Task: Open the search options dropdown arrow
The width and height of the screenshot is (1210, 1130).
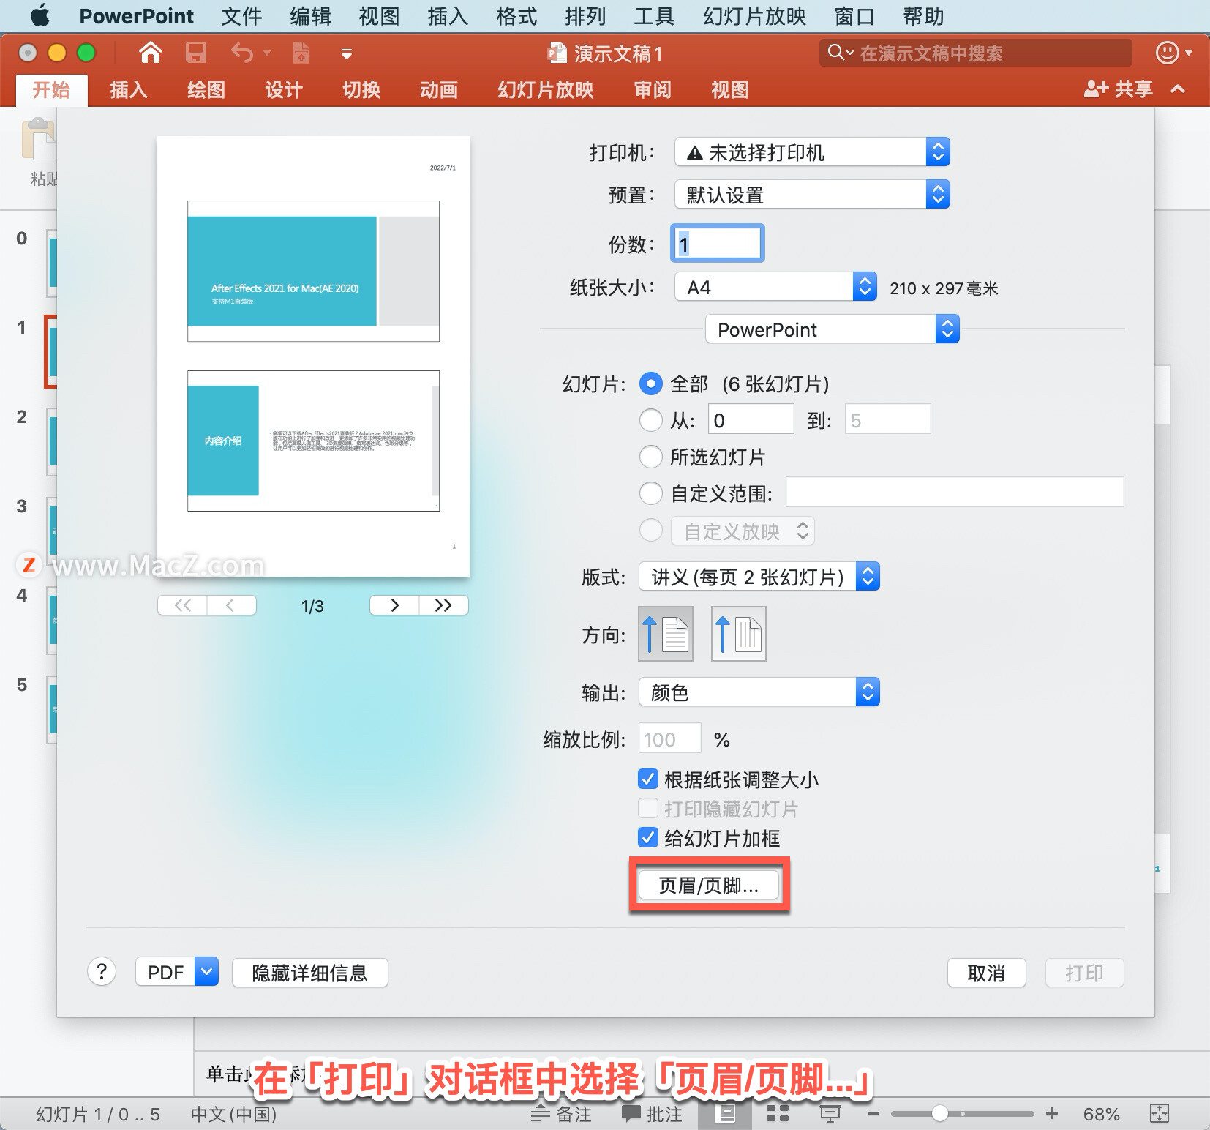Action: pos(850,53)
